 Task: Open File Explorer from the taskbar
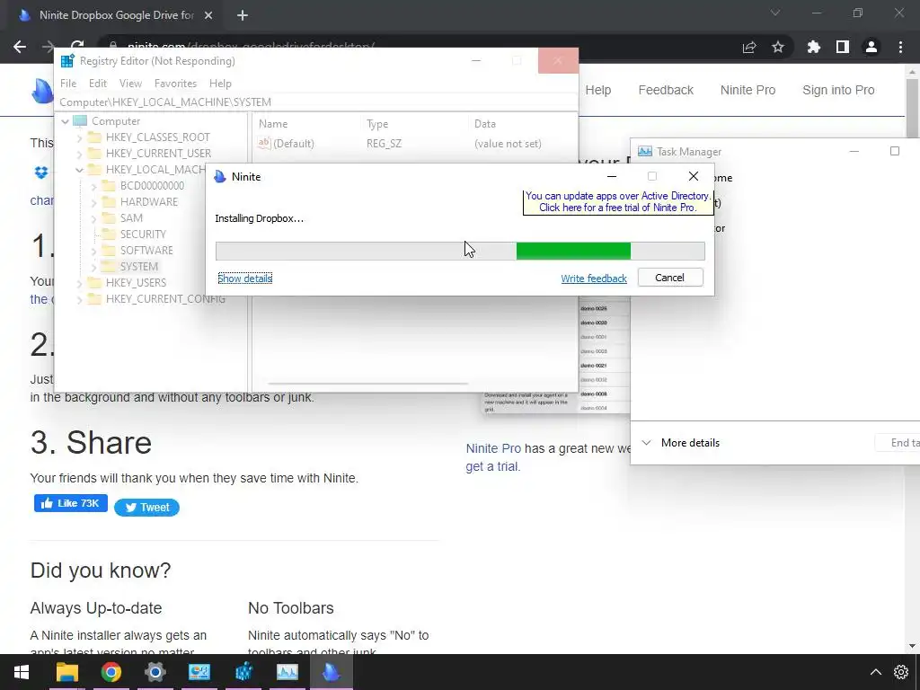(66, 672)
